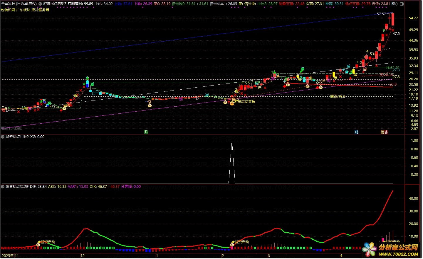The height and width of the screenshot is (259, 423).
Task: Click the 分析家公式网 logo at bottom right
Action: pyautogui.click(x=390, y=250)
